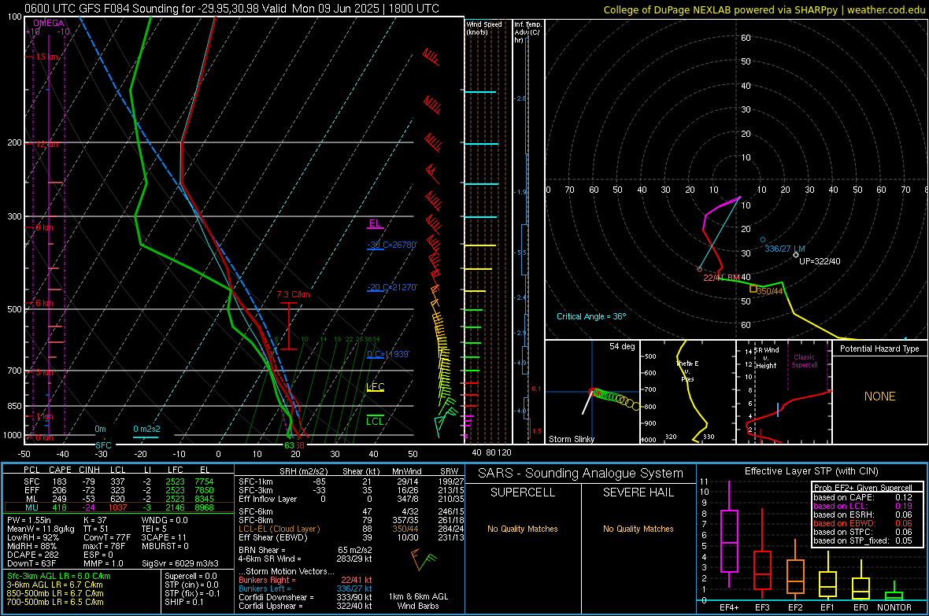Click the '-30 C=26780'' height label

(x=392, y=245)
